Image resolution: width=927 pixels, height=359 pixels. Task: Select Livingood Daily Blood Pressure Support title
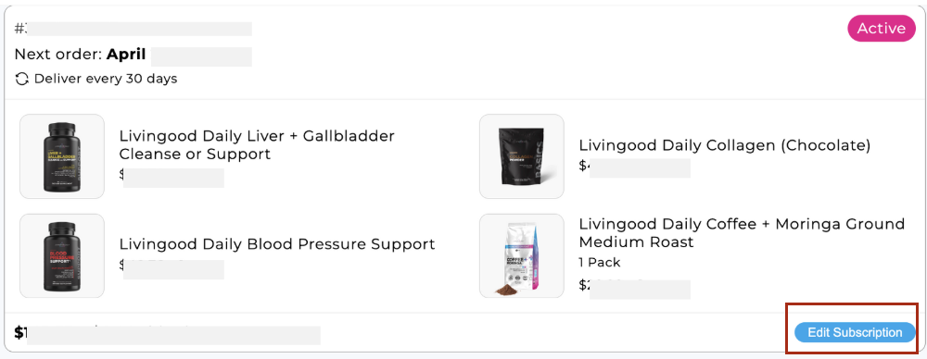[277, 244]
